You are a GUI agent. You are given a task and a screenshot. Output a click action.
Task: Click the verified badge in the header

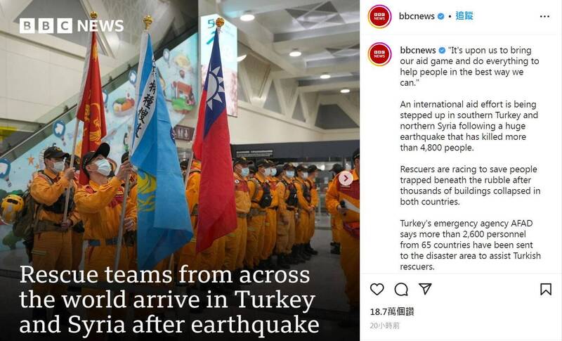pyautogui.click(x=441, y=16)
